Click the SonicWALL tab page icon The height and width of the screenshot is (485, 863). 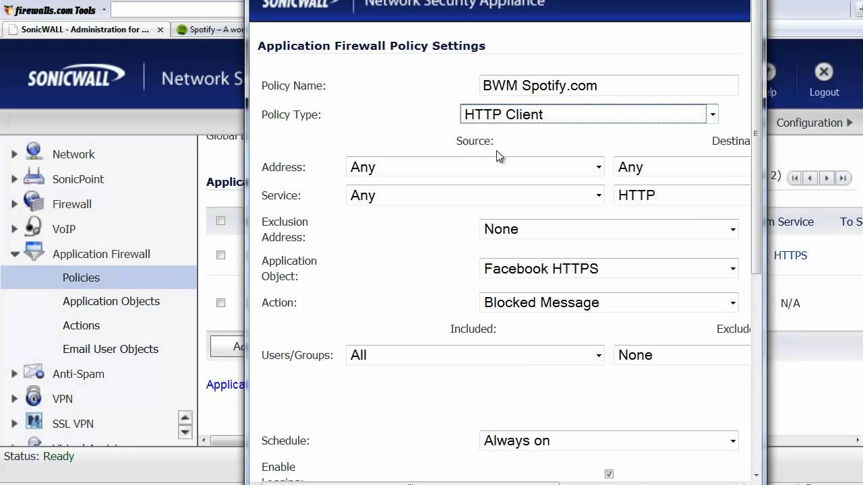12,30
